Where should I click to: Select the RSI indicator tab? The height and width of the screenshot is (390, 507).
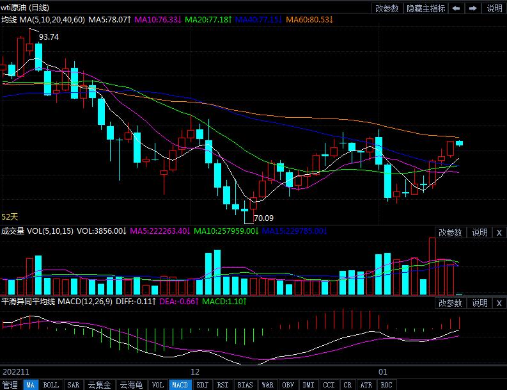click(x=222, y=385)
